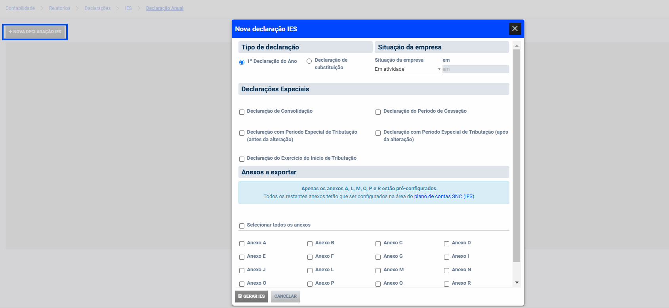Enable the Anexo I checkbox
The width and height of the screenshot is (669, 308).
pos(446,257)
